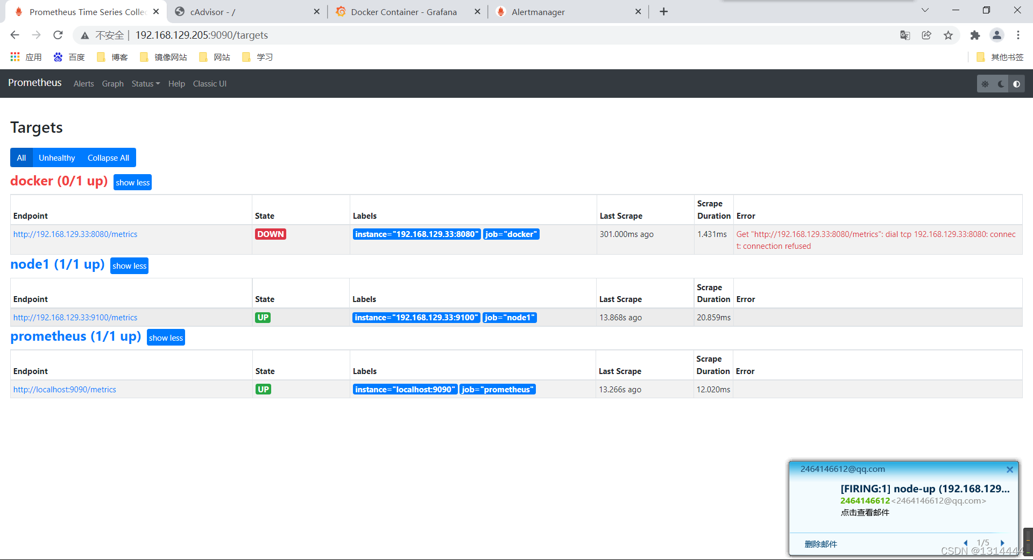The height and width of the screenshot is (560, 1033).
Task: Select the browser-preference theme button
Action: click(x=1016, y=84)
